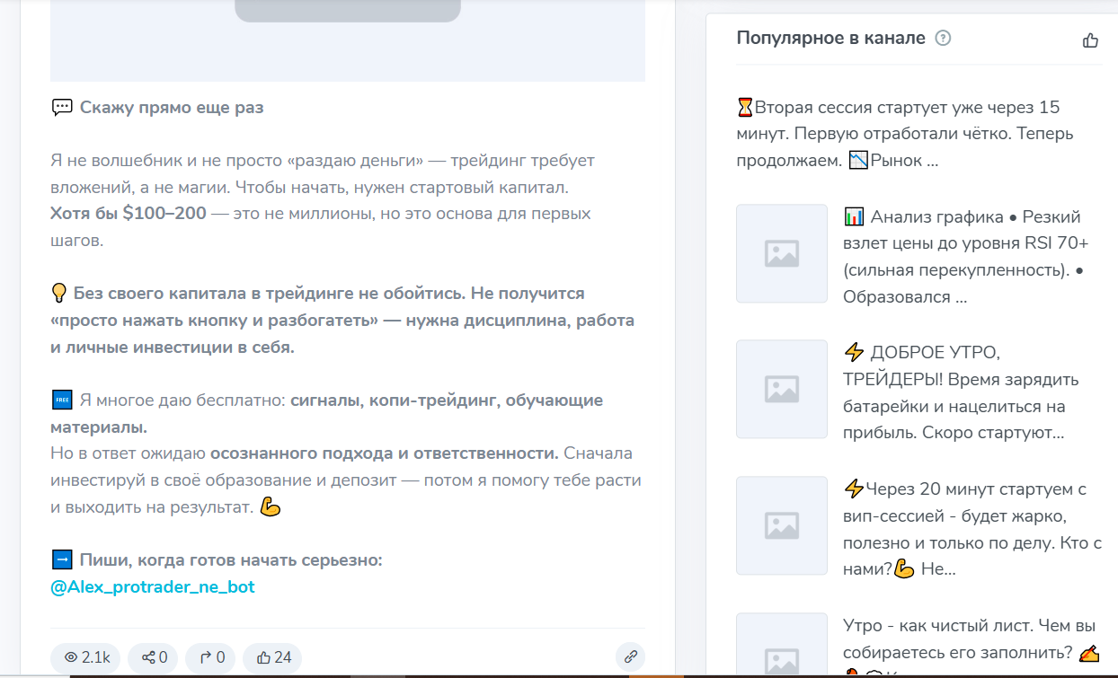Click the thumbs-up icon in the panel header
Viewport: 1118px width, 678px height.
pyautogui.click(x=1090, y=39)
